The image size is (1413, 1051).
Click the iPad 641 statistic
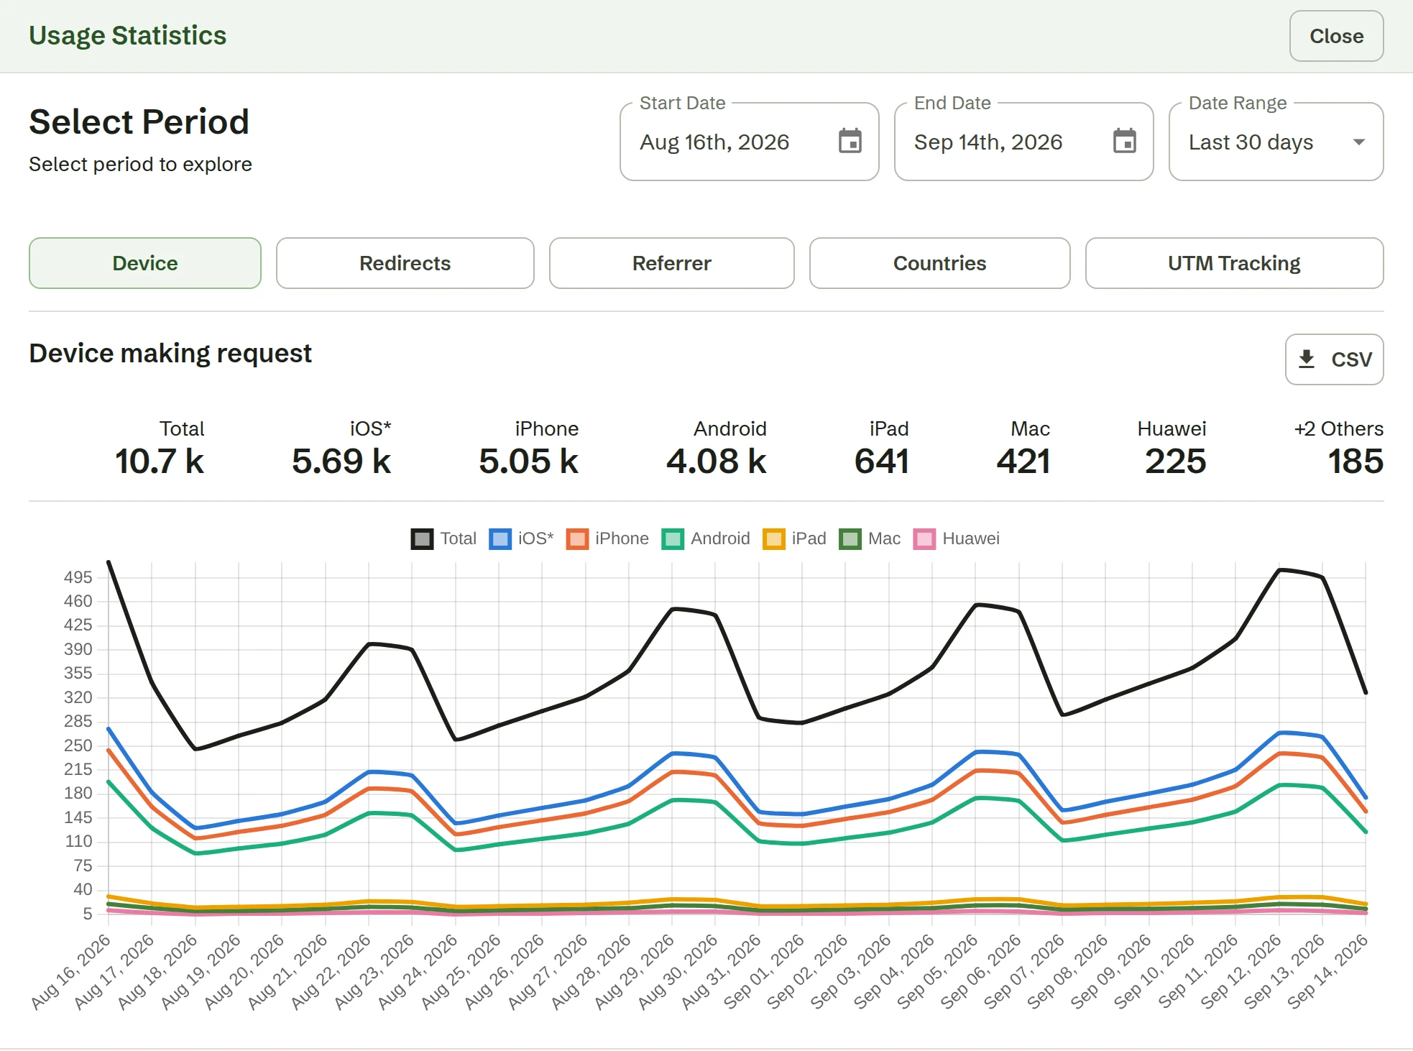click(882, 449)
